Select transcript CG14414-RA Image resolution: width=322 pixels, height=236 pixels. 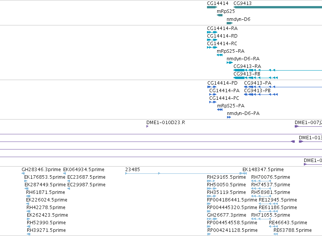222,28
